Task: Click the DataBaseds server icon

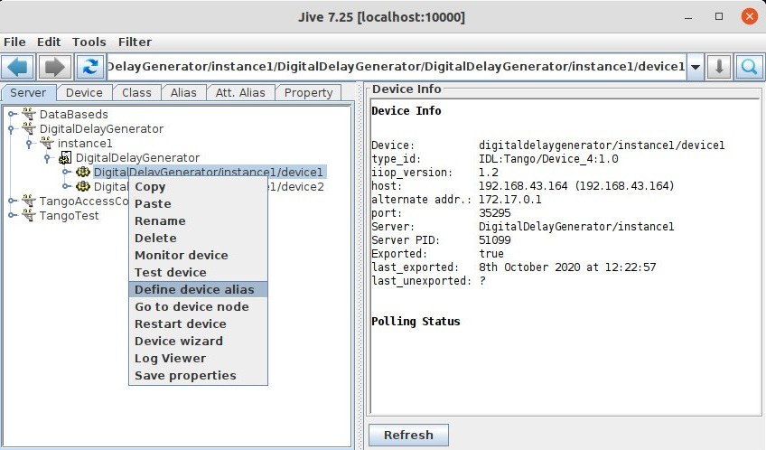Action: pos(29,114)
